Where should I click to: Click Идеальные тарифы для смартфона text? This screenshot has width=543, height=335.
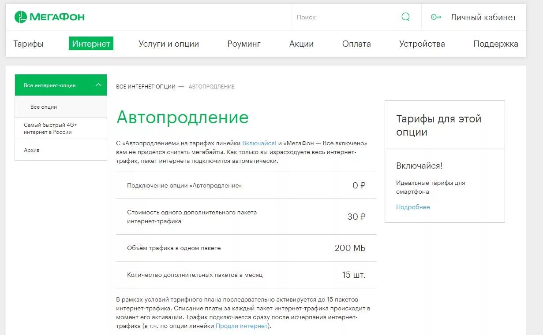[x=431, y=187]
